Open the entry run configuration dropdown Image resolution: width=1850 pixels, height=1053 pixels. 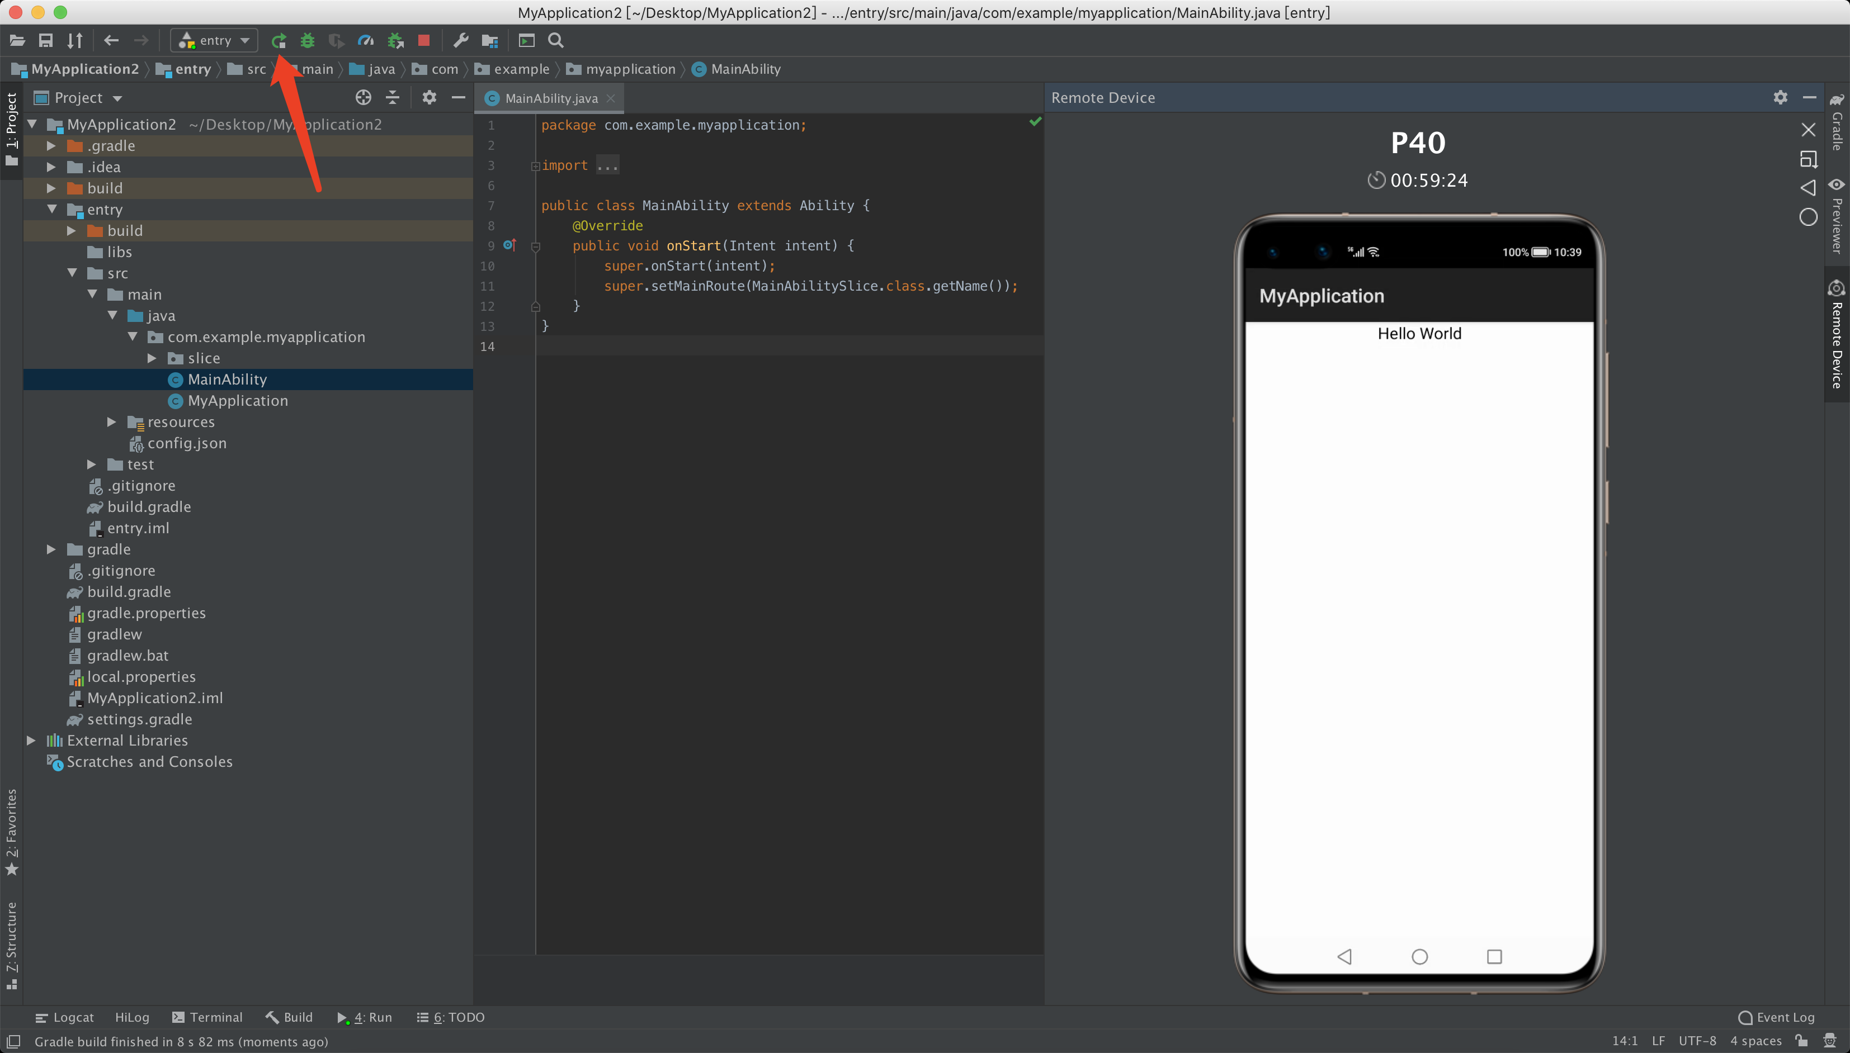[215, 40]
